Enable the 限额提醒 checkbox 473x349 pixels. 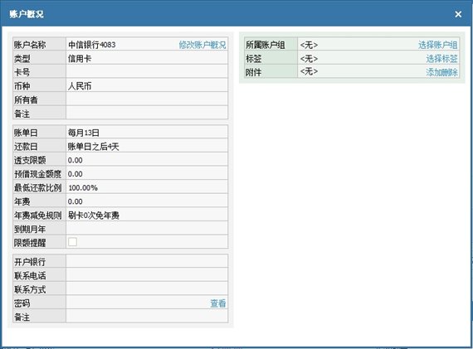[x=72, y=242]
